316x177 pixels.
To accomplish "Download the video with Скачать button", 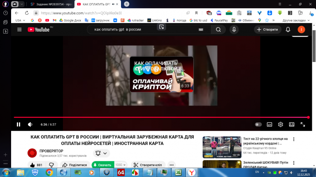I will tap(103, 165).
